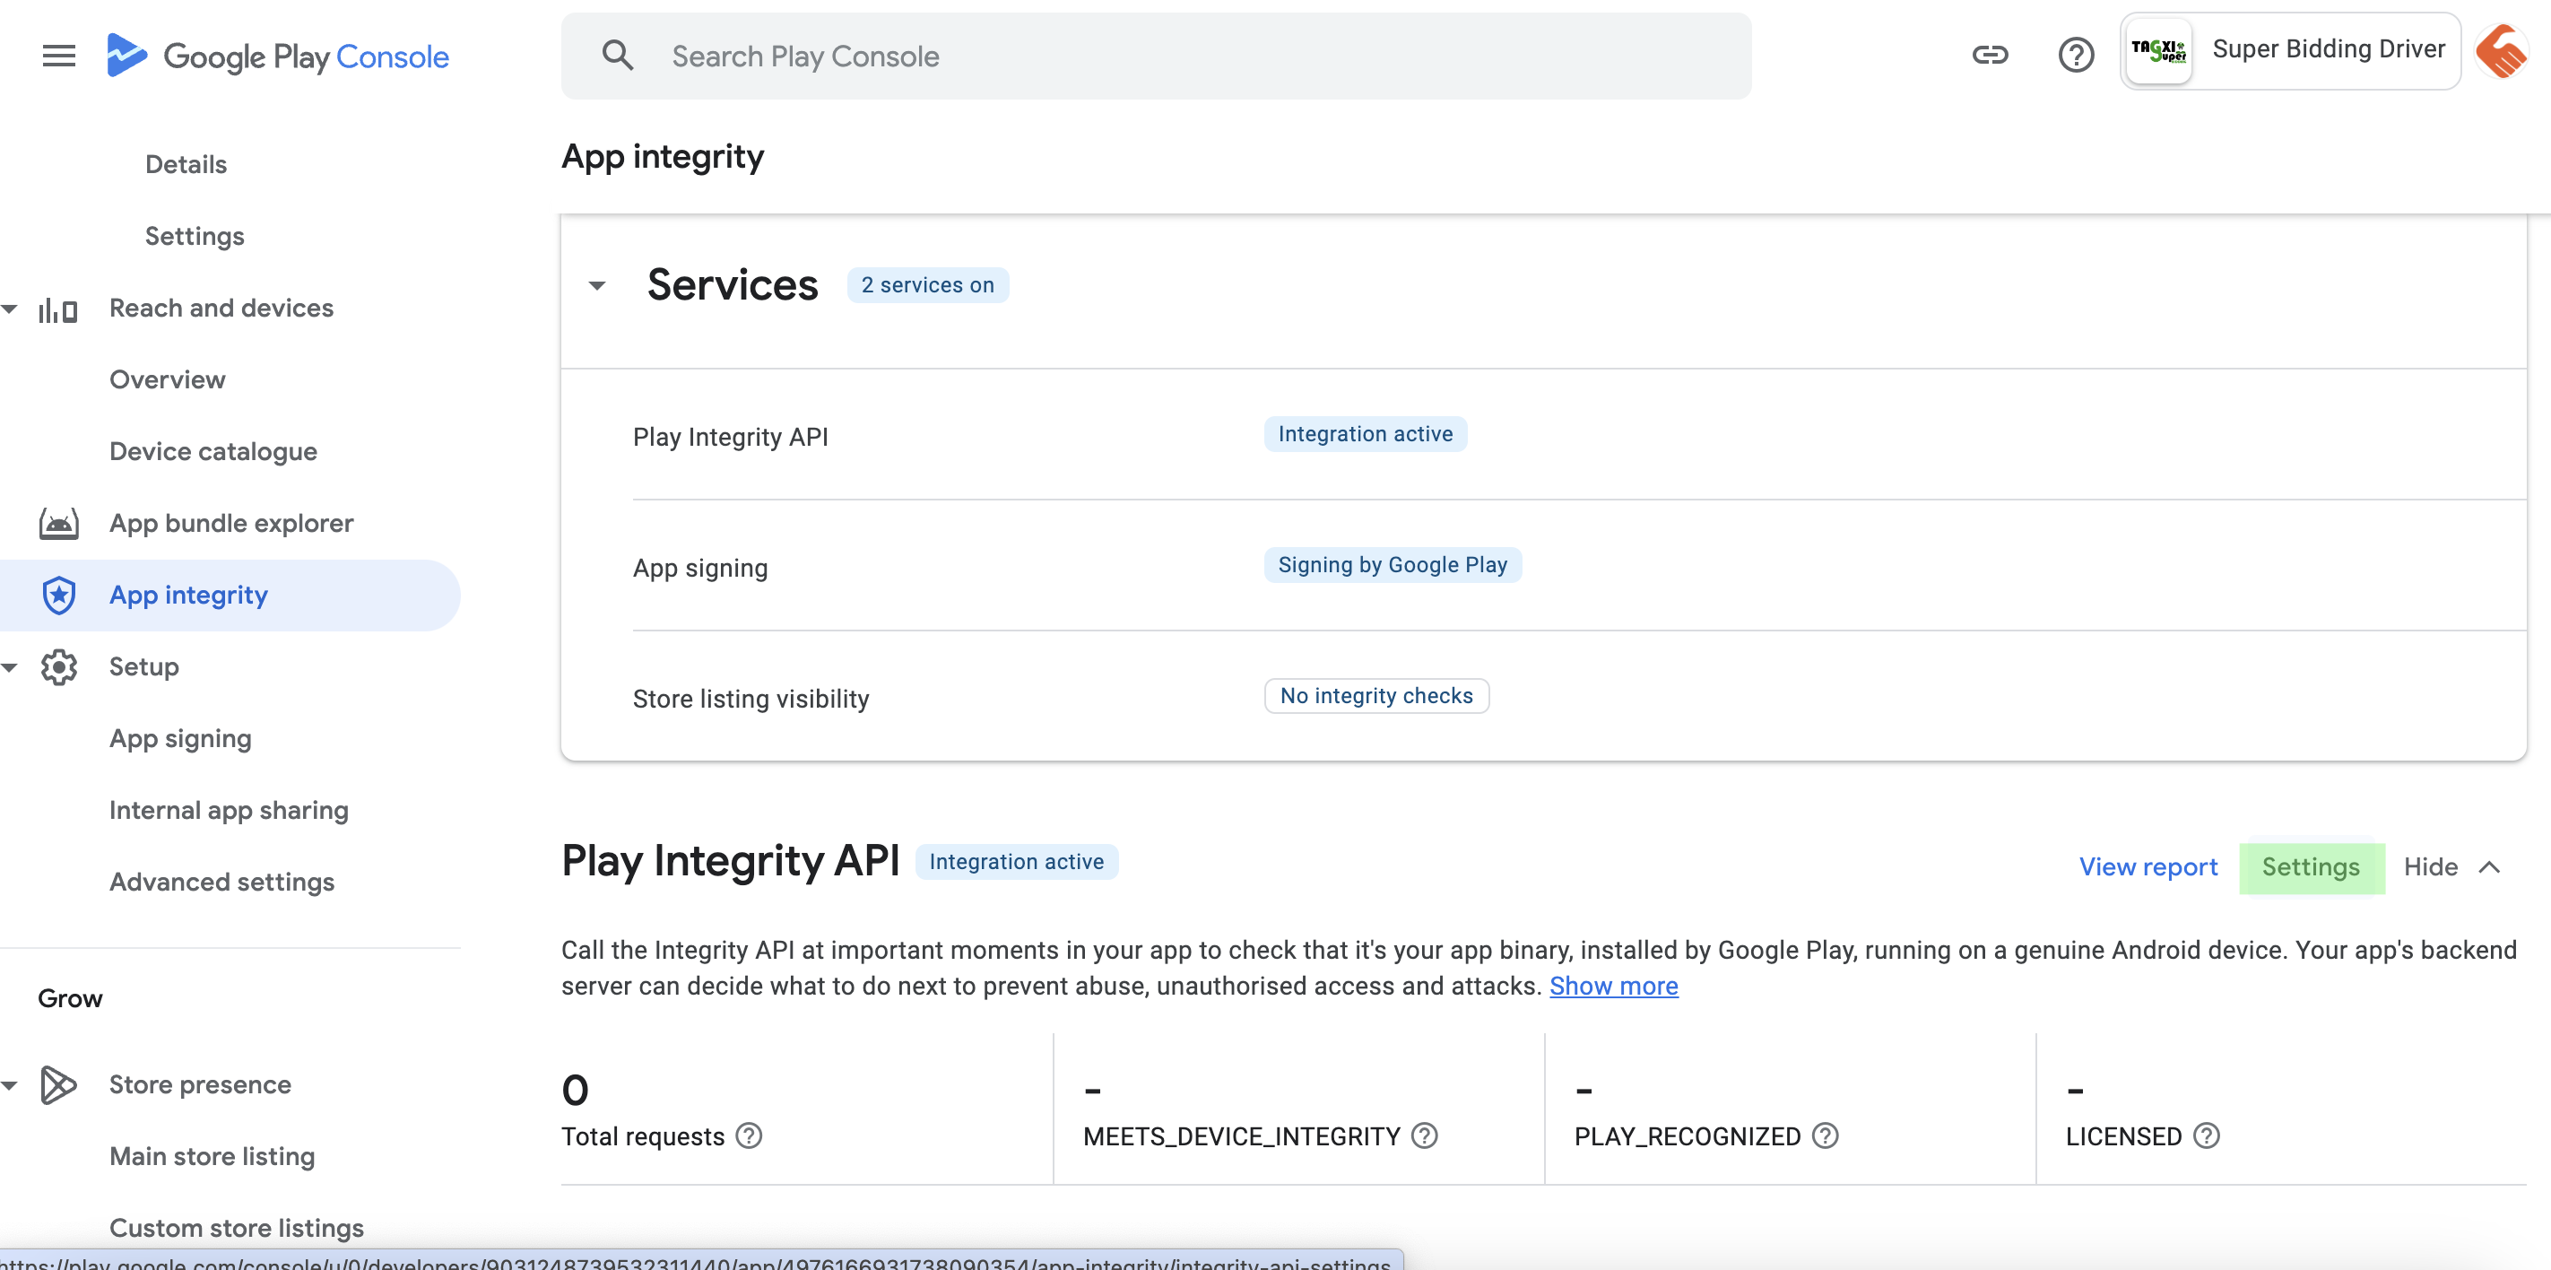Open Advanced settings

point(221,882)
